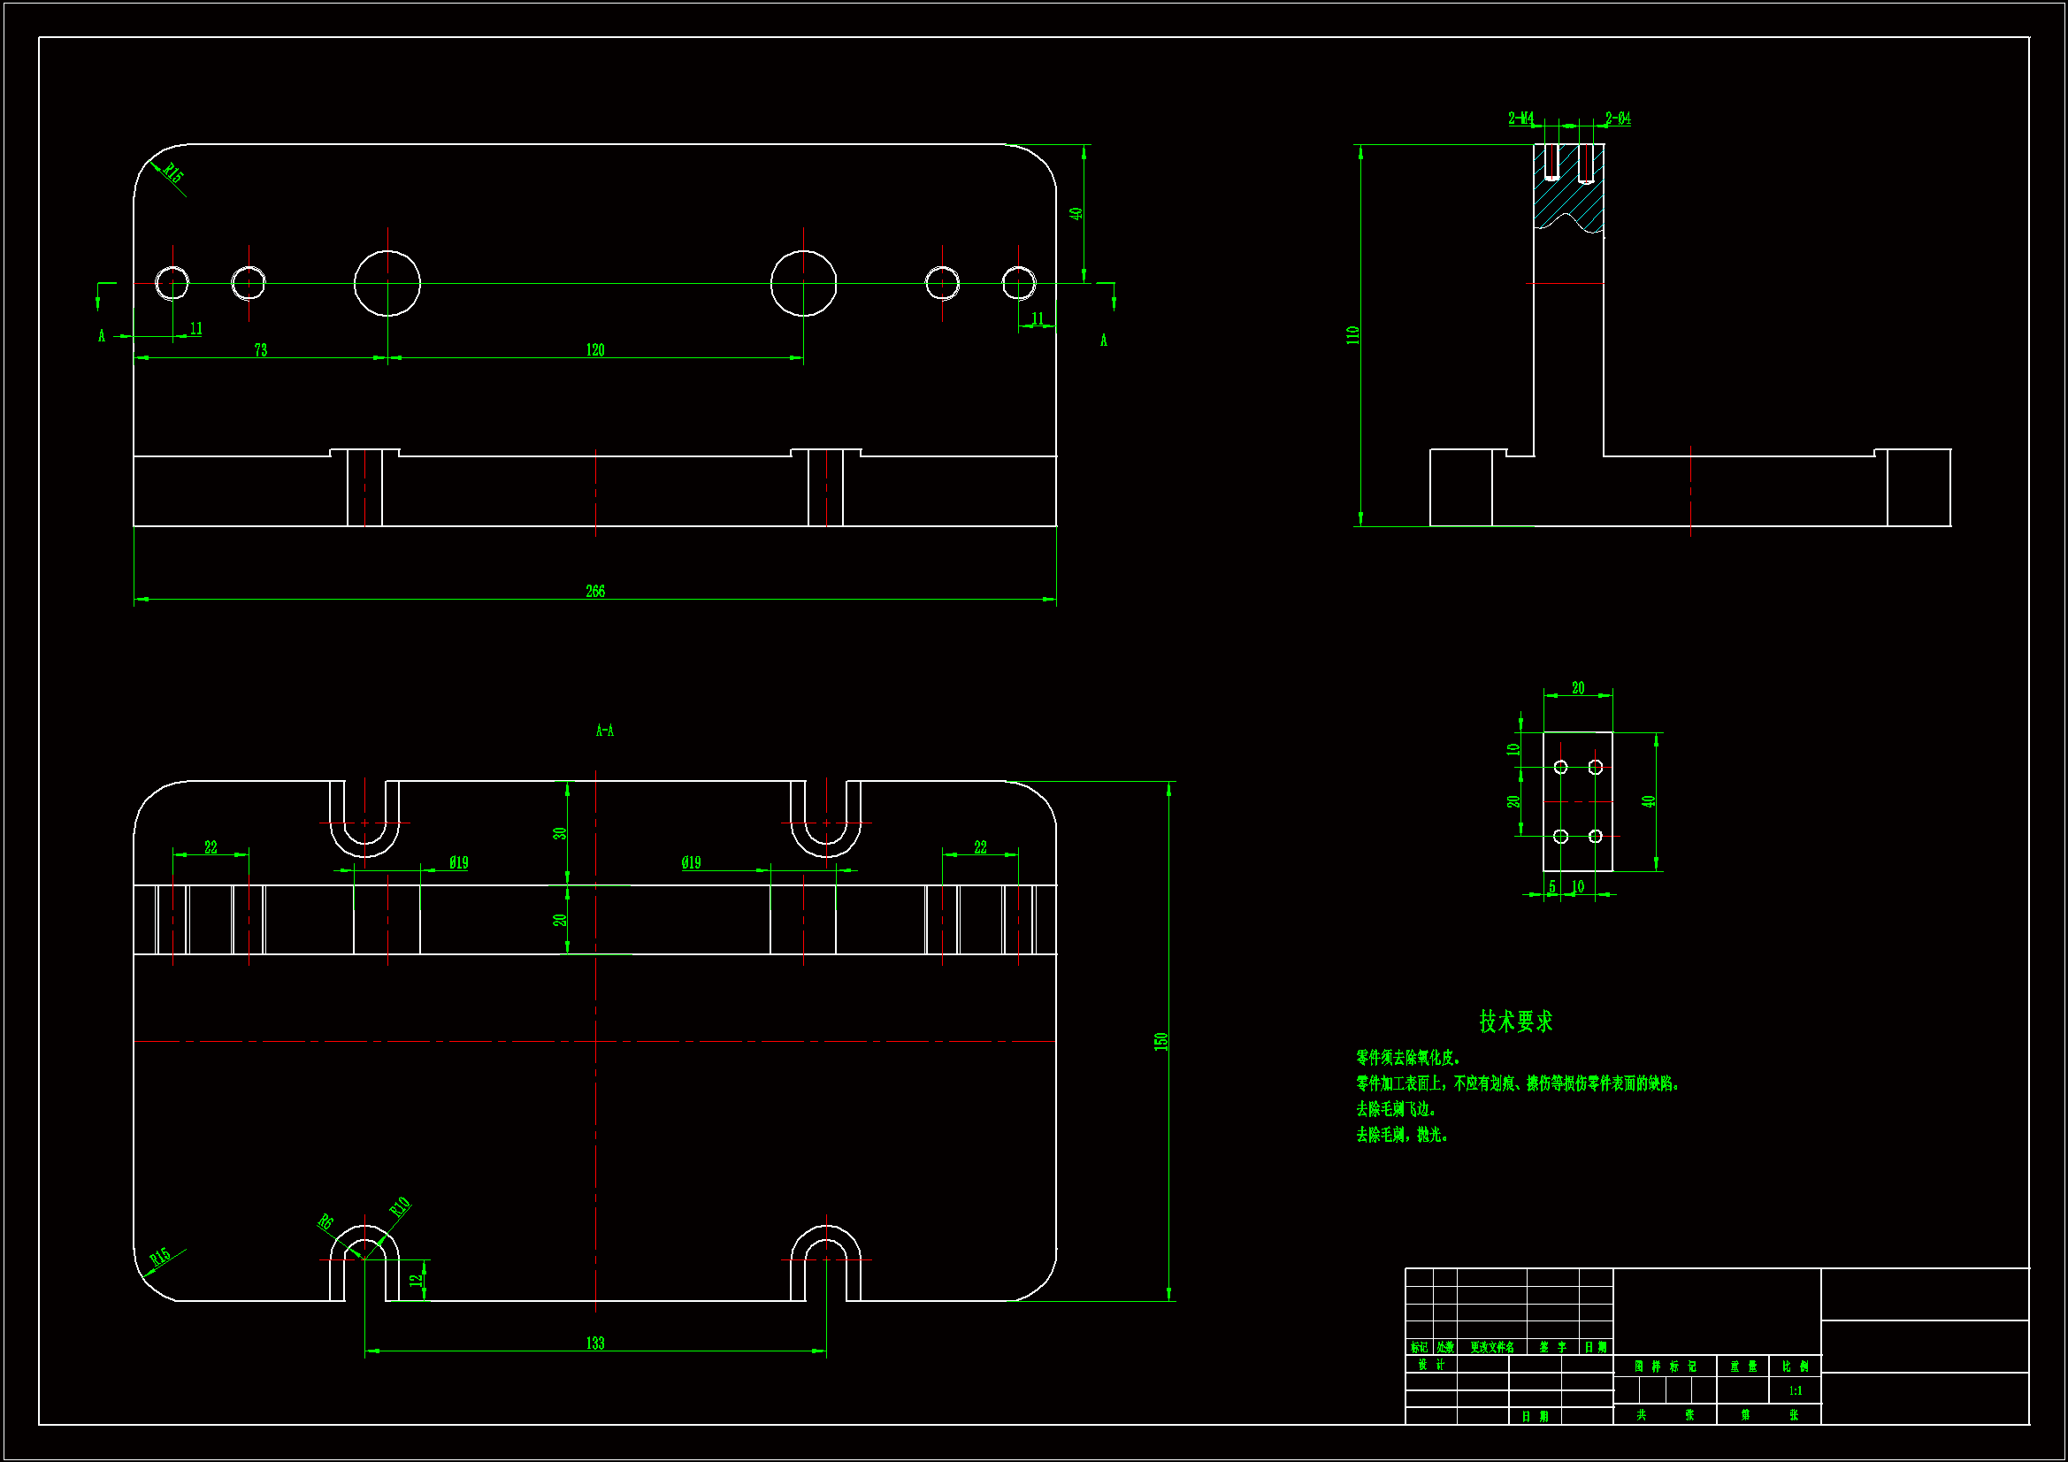Click the 图样标记 title block header
The image size is (2068, 1462).
point(1665,1366)
